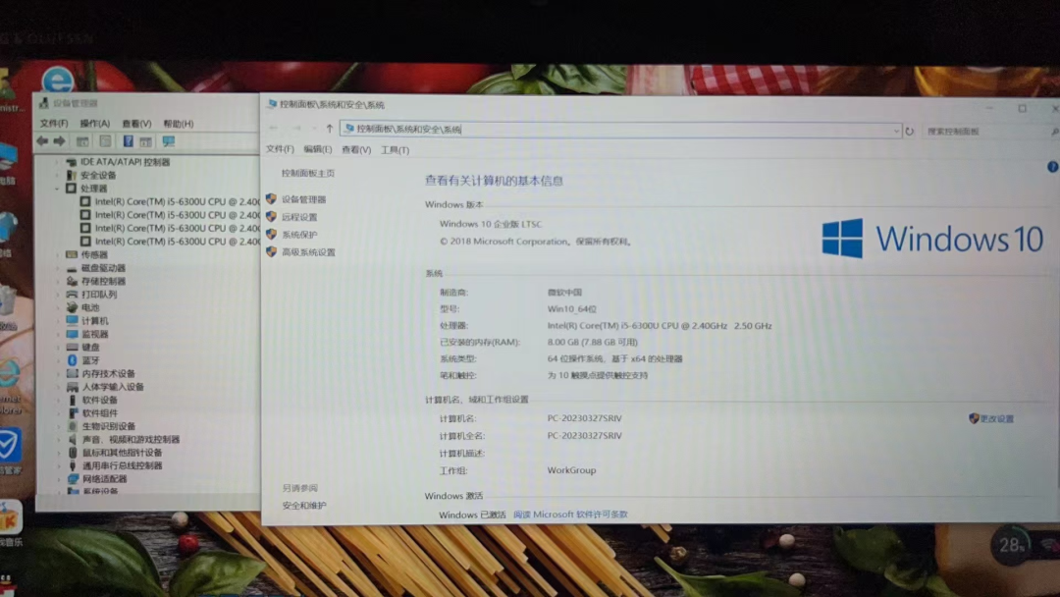Select the IDE ATA/ATAPI 控制器 device icon
The image size is (1060, 597).
(71, 162)
